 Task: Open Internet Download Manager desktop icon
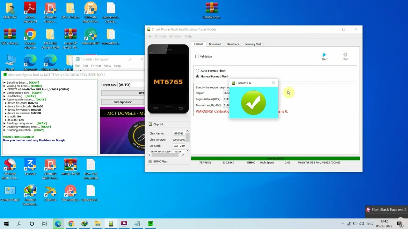pyautogui.click(x=30, y=195)
